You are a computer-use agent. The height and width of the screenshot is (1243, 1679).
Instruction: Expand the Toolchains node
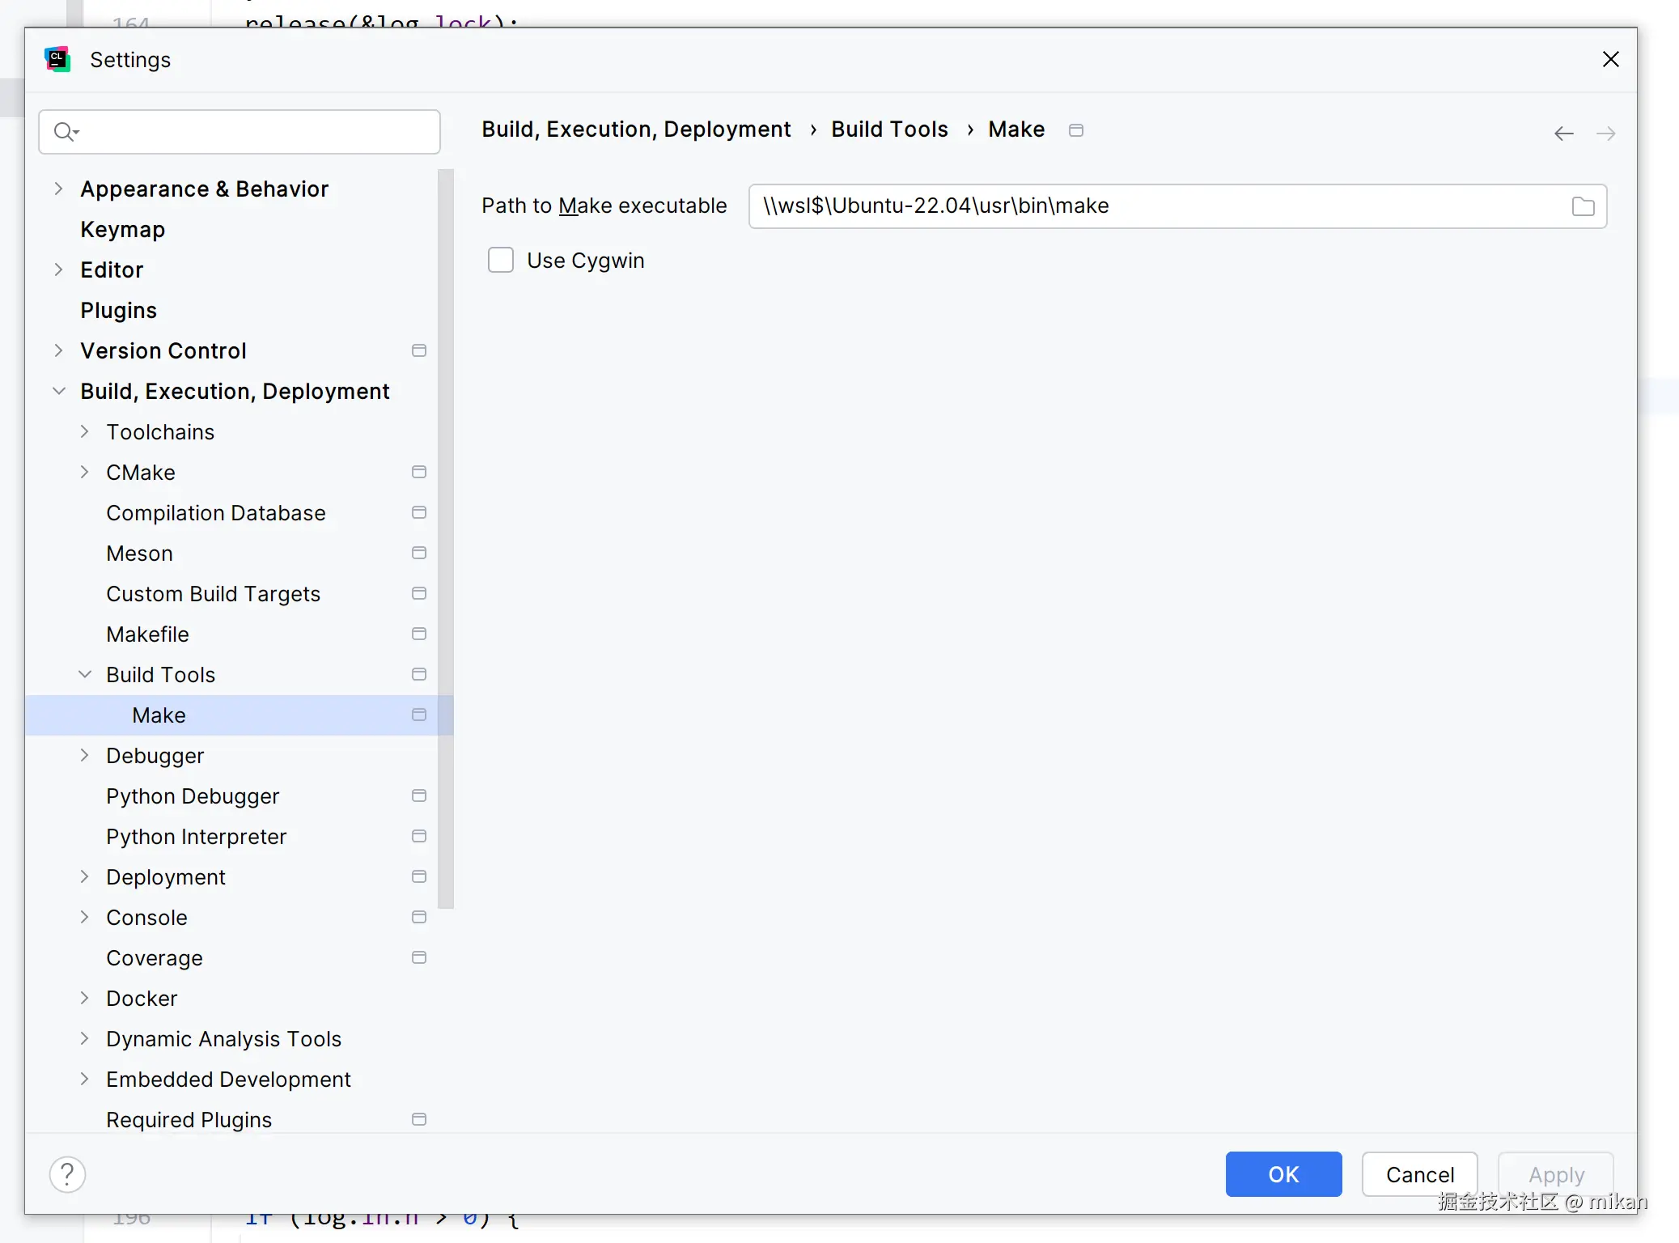85,431
